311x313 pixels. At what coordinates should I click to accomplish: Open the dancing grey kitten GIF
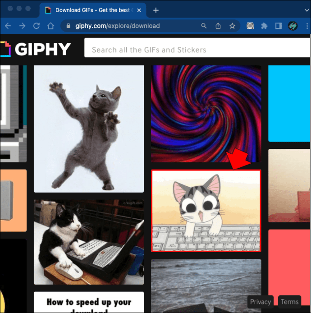[89, 129]
